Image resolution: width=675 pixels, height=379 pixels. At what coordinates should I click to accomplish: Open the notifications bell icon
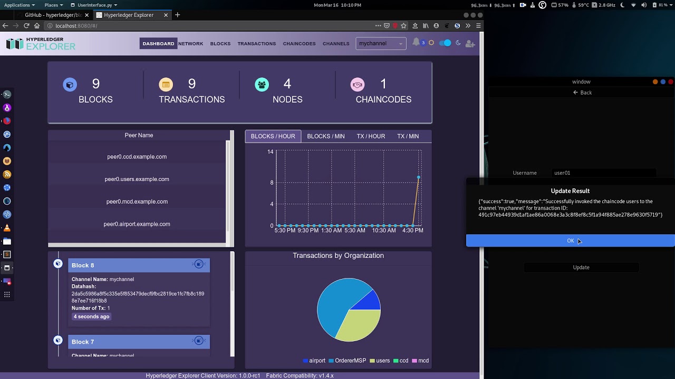point(416,43)
